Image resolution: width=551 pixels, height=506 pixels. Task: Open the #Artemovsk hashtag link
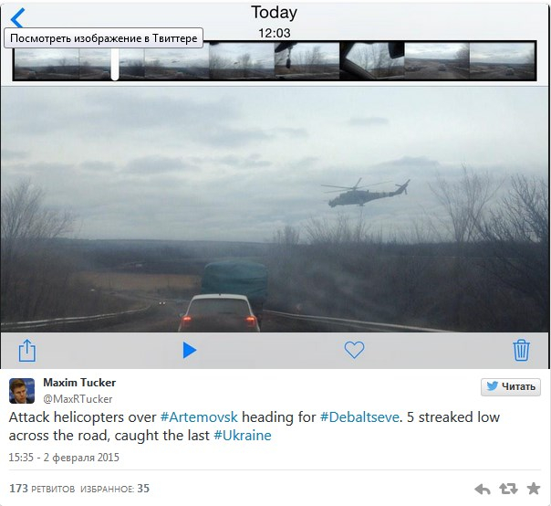click(199, 417)
